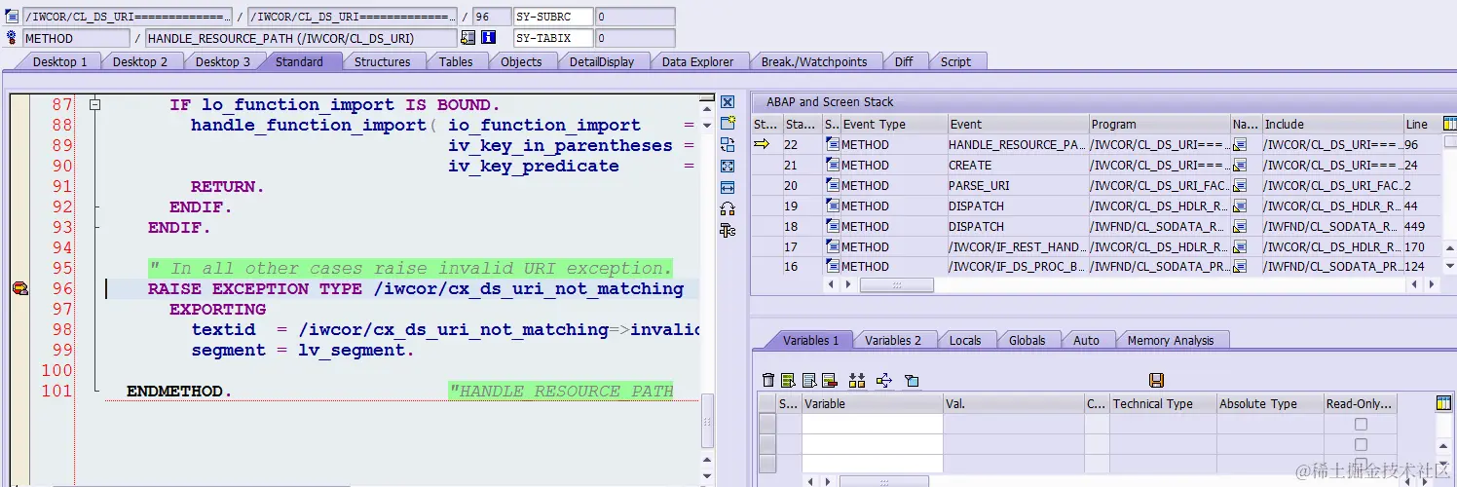The height and width of the screenshot is (487, 1457).
Task: Click the navigate icon beside HANDLE_RESOURCE_PATH field
Action: pos(468,37)
